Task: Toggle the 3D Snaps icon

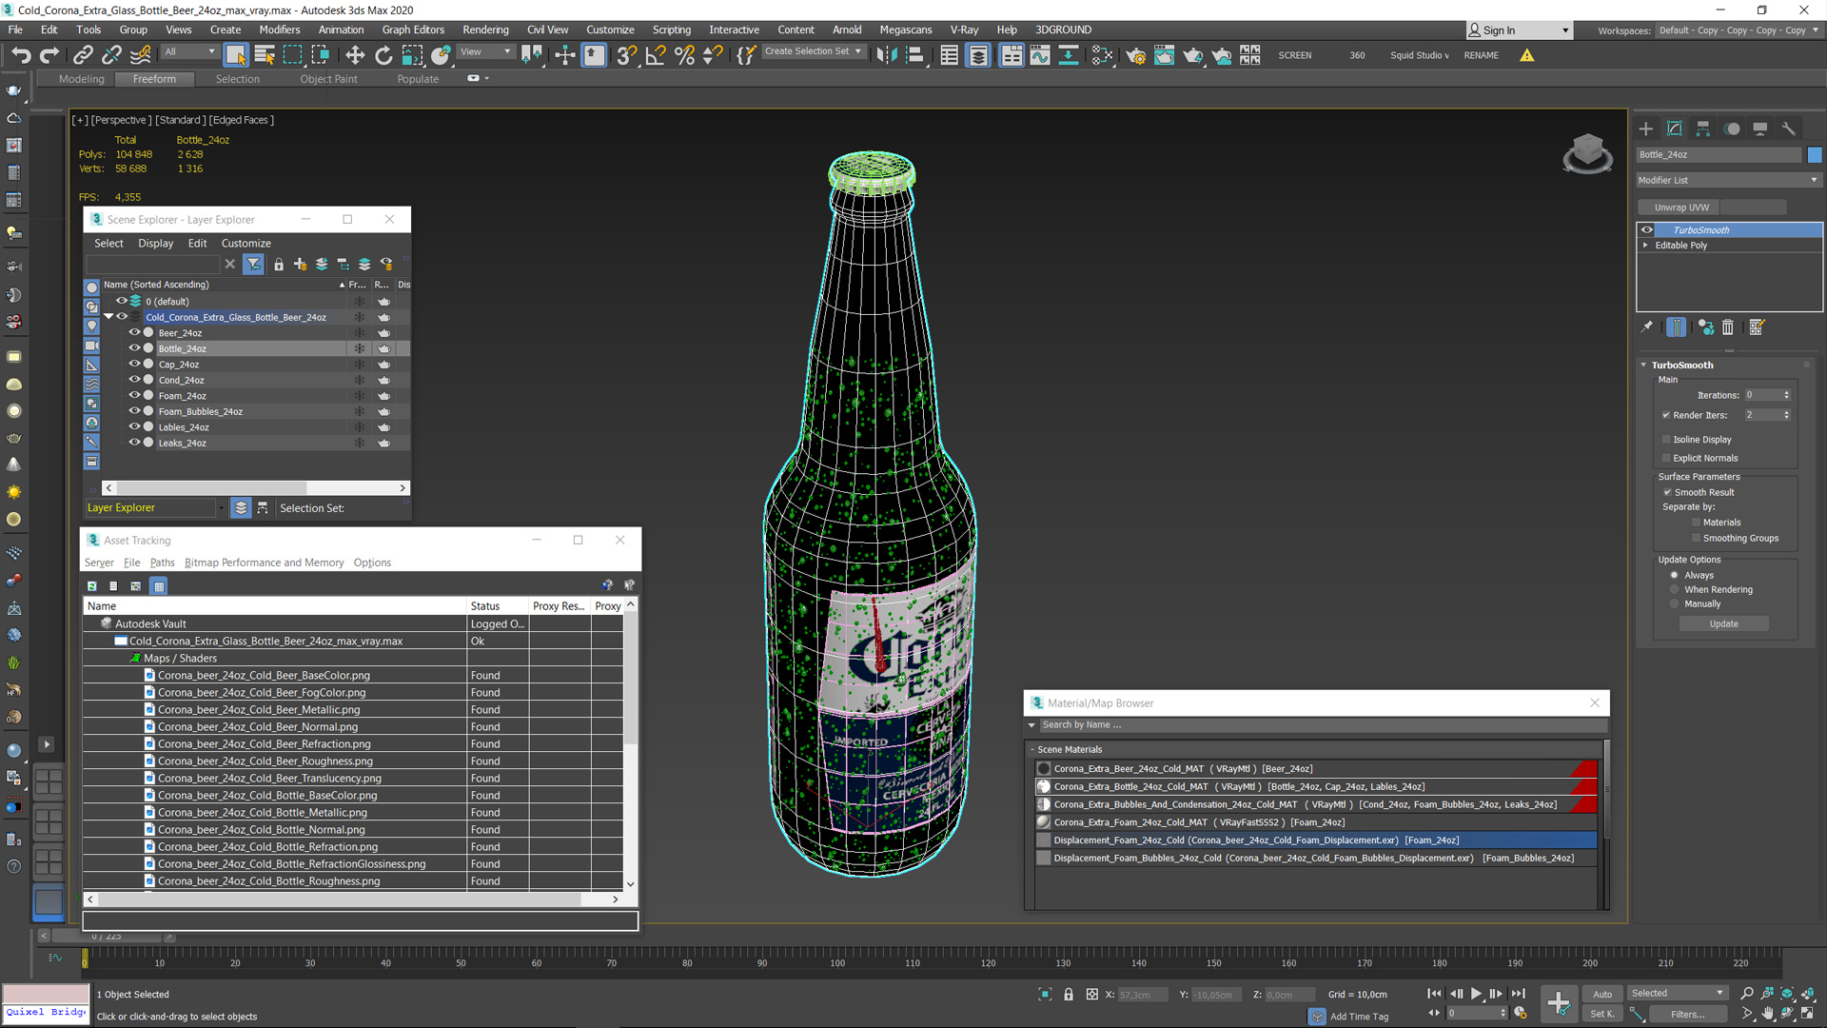Action: pyautogui.click(x=626, y=55)
